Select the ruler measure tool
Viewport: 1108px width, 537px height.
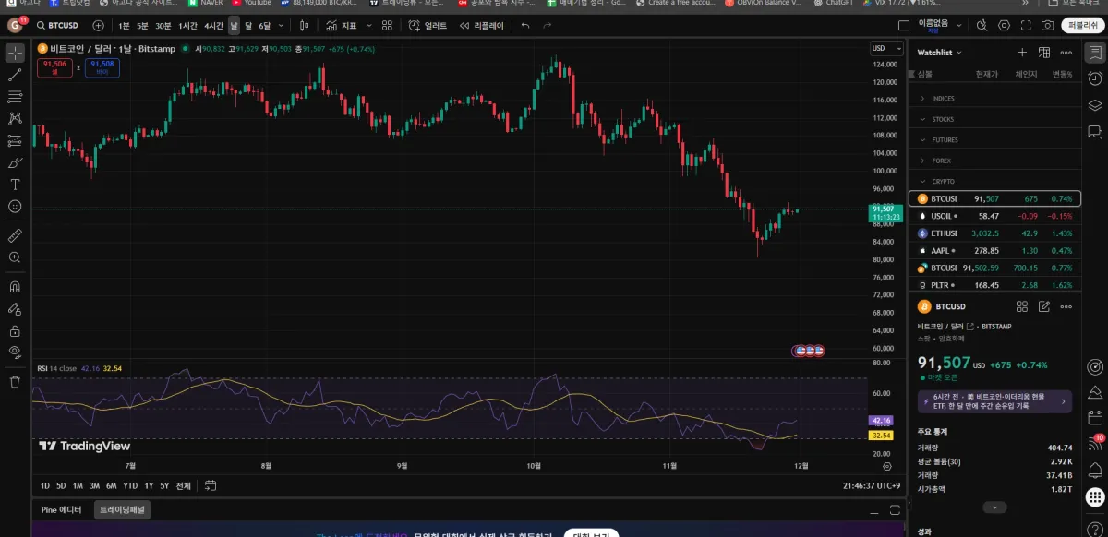(15, 235)
